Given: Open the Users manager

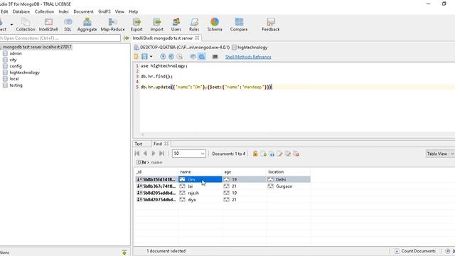Looking at the screenshot, I should pyautogui.click(x=176, y=24).
